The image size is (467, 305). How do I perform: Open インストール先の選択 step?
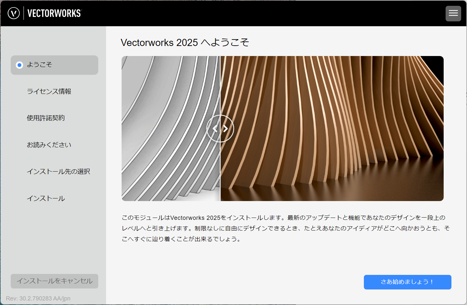tap(58, 172)
